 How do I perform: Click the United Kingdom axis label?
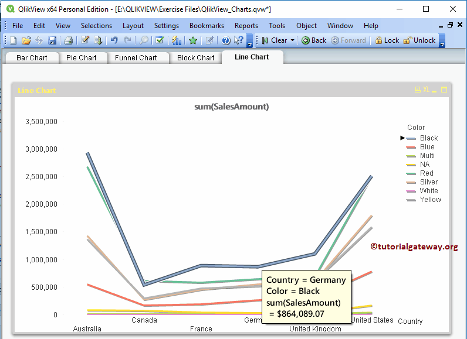(315, 328)
